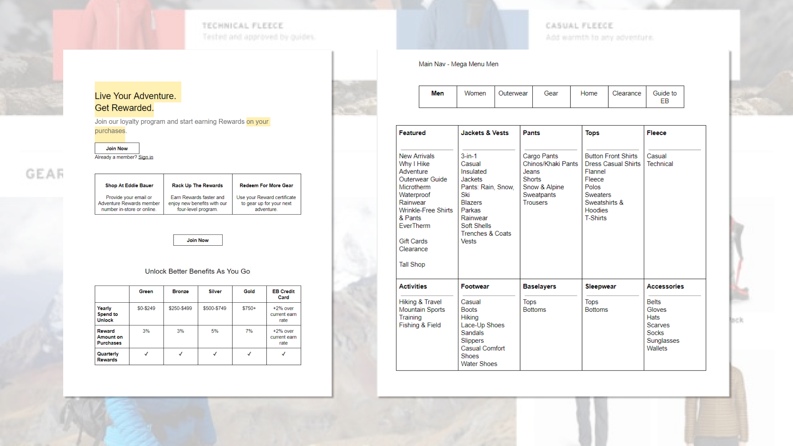Click the Button Front Shirts link

(x=611, y=156)
